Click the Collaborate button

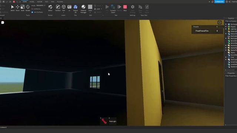pos(219,1)
